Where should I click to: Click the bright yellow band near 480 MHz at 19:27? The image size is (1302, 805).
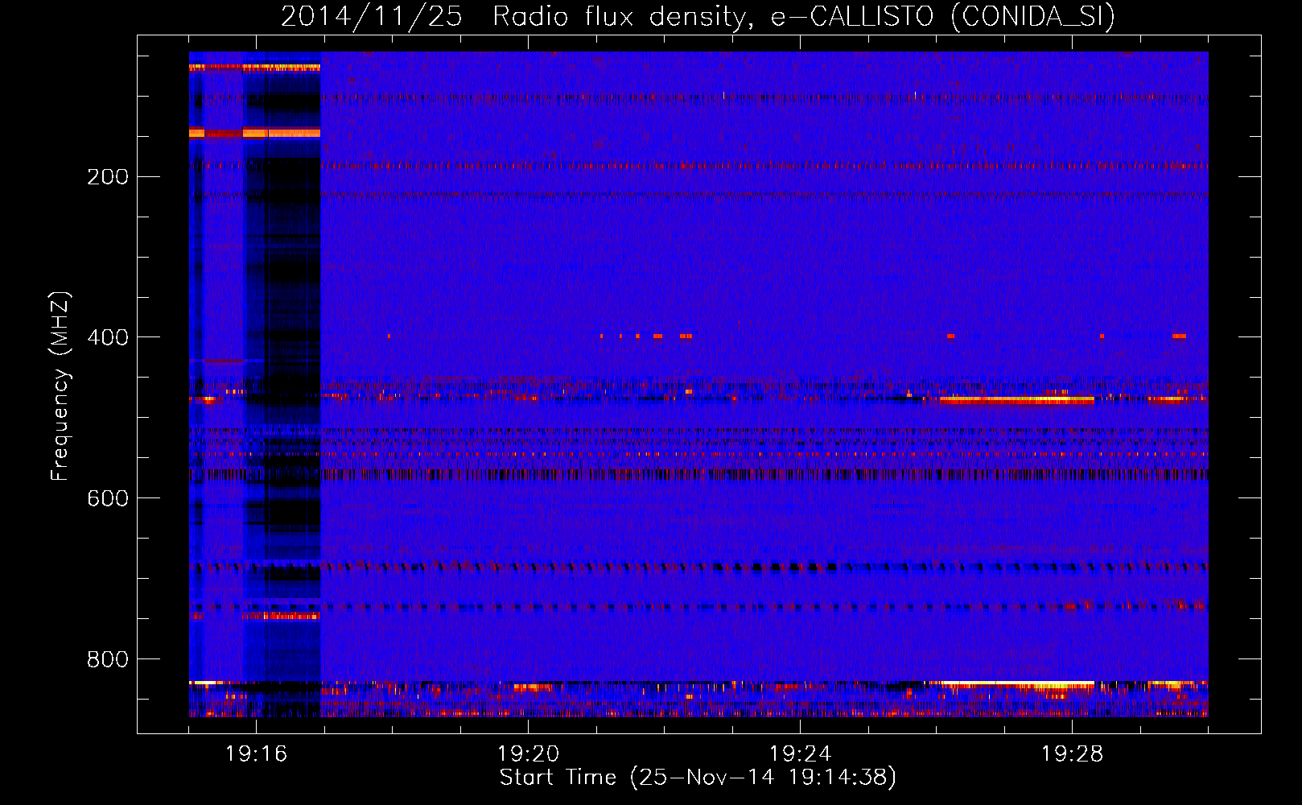1018,399
